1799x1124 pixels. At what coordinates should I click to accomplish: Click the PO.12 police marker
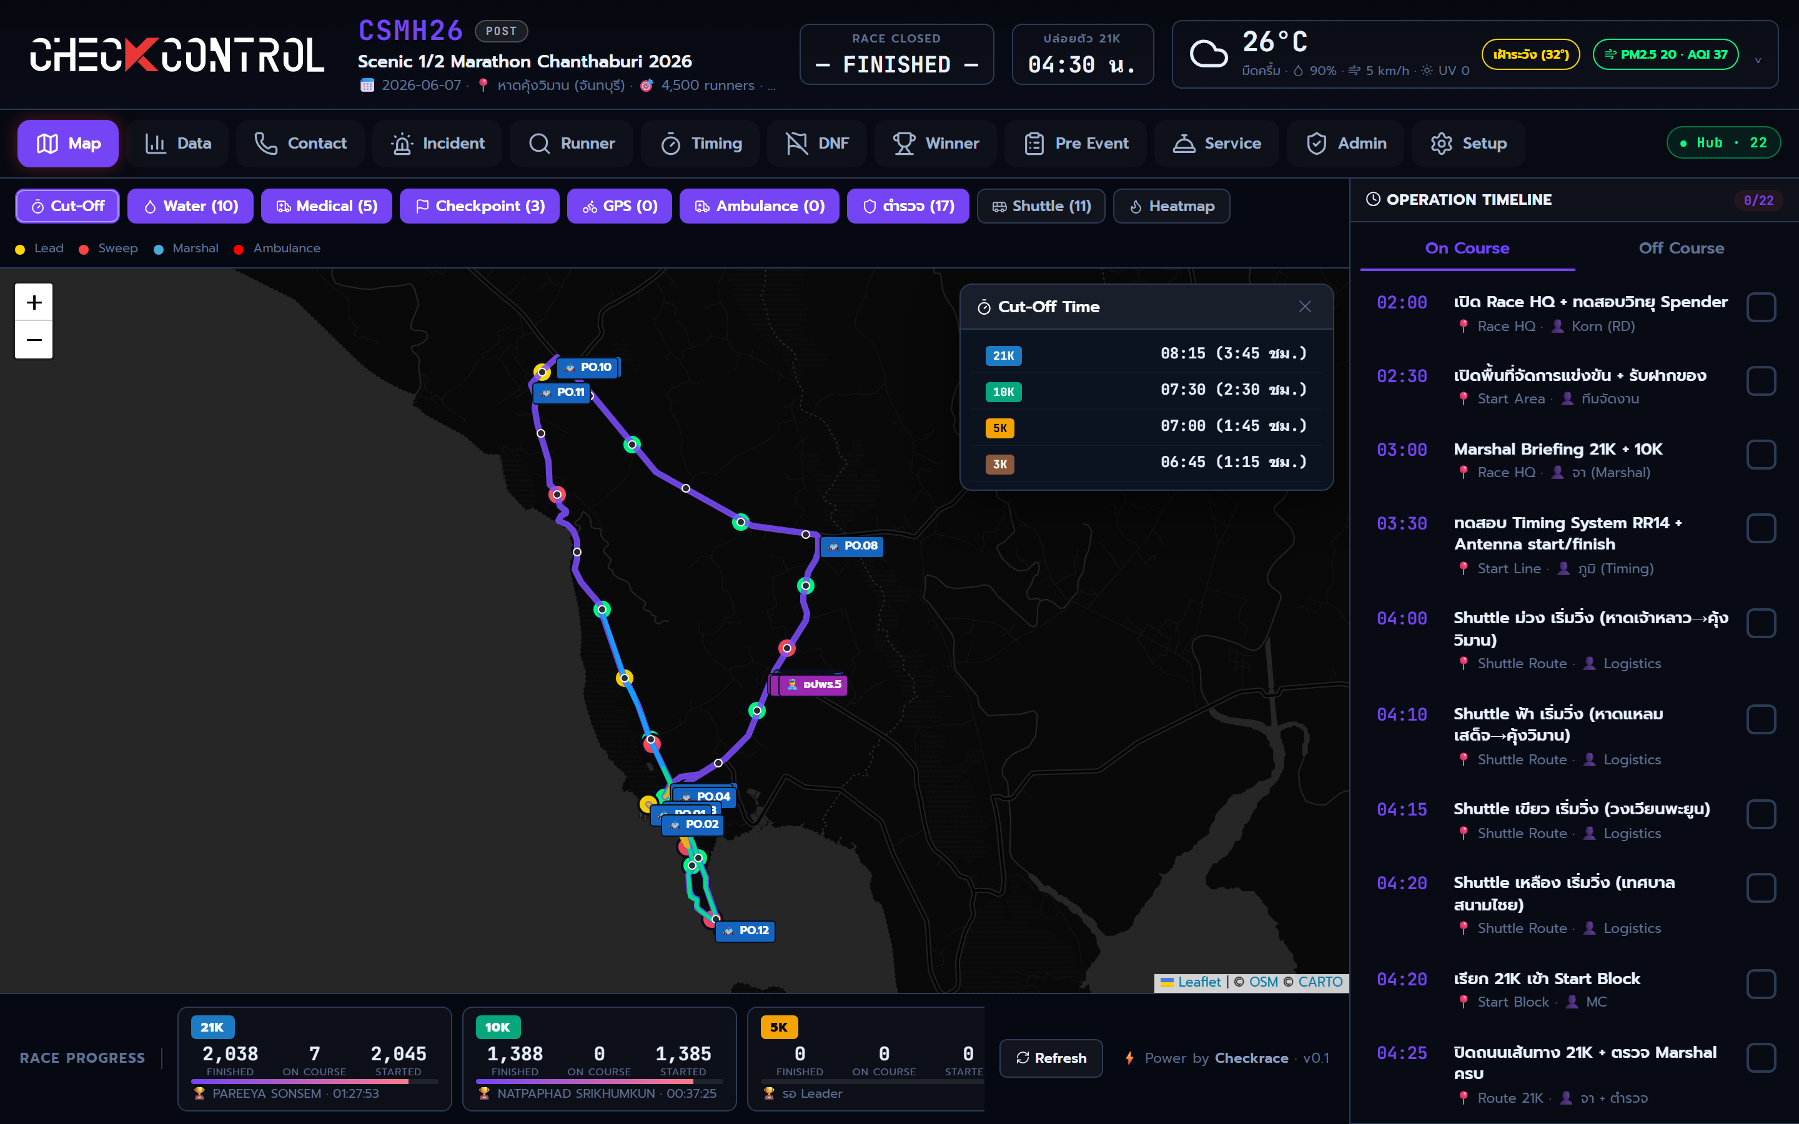point(746,930)
